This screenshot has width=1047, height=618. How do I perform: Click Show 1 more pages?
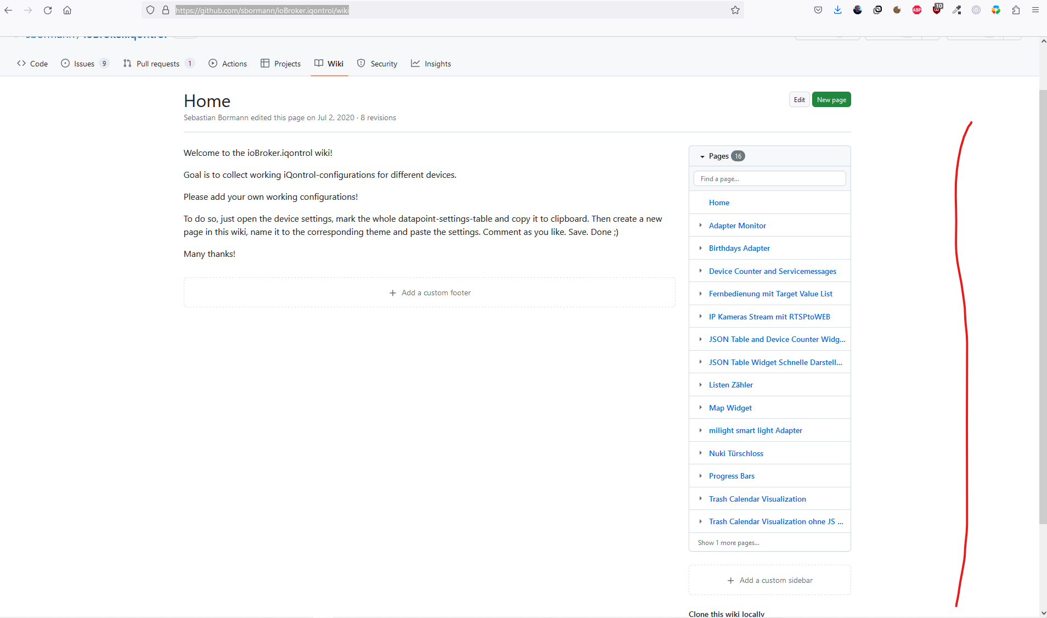tap(729, 543)
